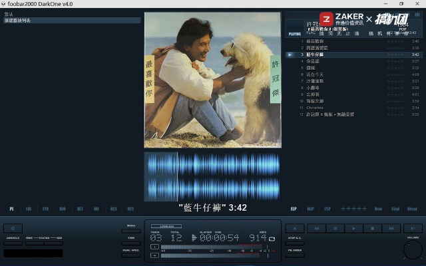Click the random play button with a question mark

[x=413, y=228]
